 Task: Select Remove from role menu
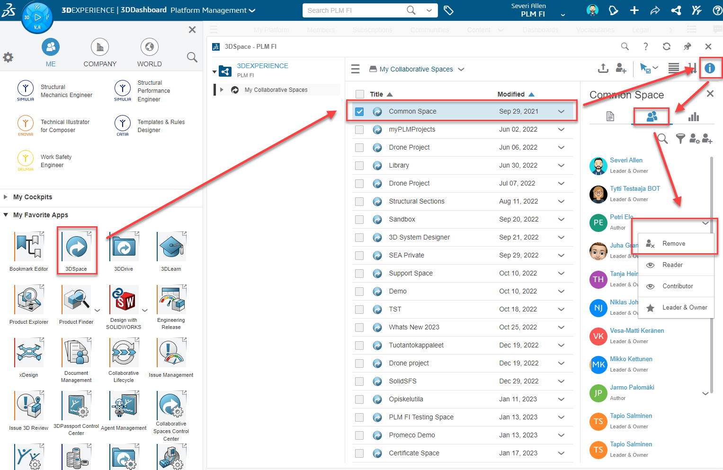[x=676, y=244]
